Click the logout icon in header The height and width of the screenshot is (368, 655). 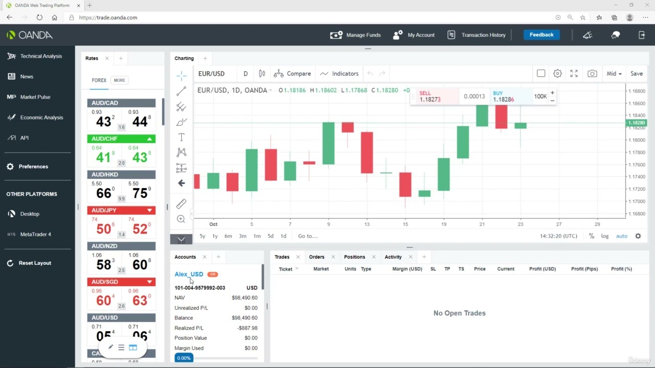tap(642, 35)
